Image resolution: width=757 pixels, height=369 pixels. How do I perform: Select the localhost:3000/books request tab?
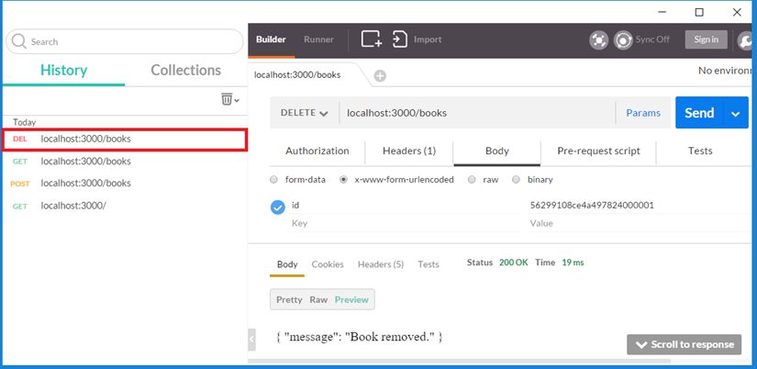(x=297, y=75)
